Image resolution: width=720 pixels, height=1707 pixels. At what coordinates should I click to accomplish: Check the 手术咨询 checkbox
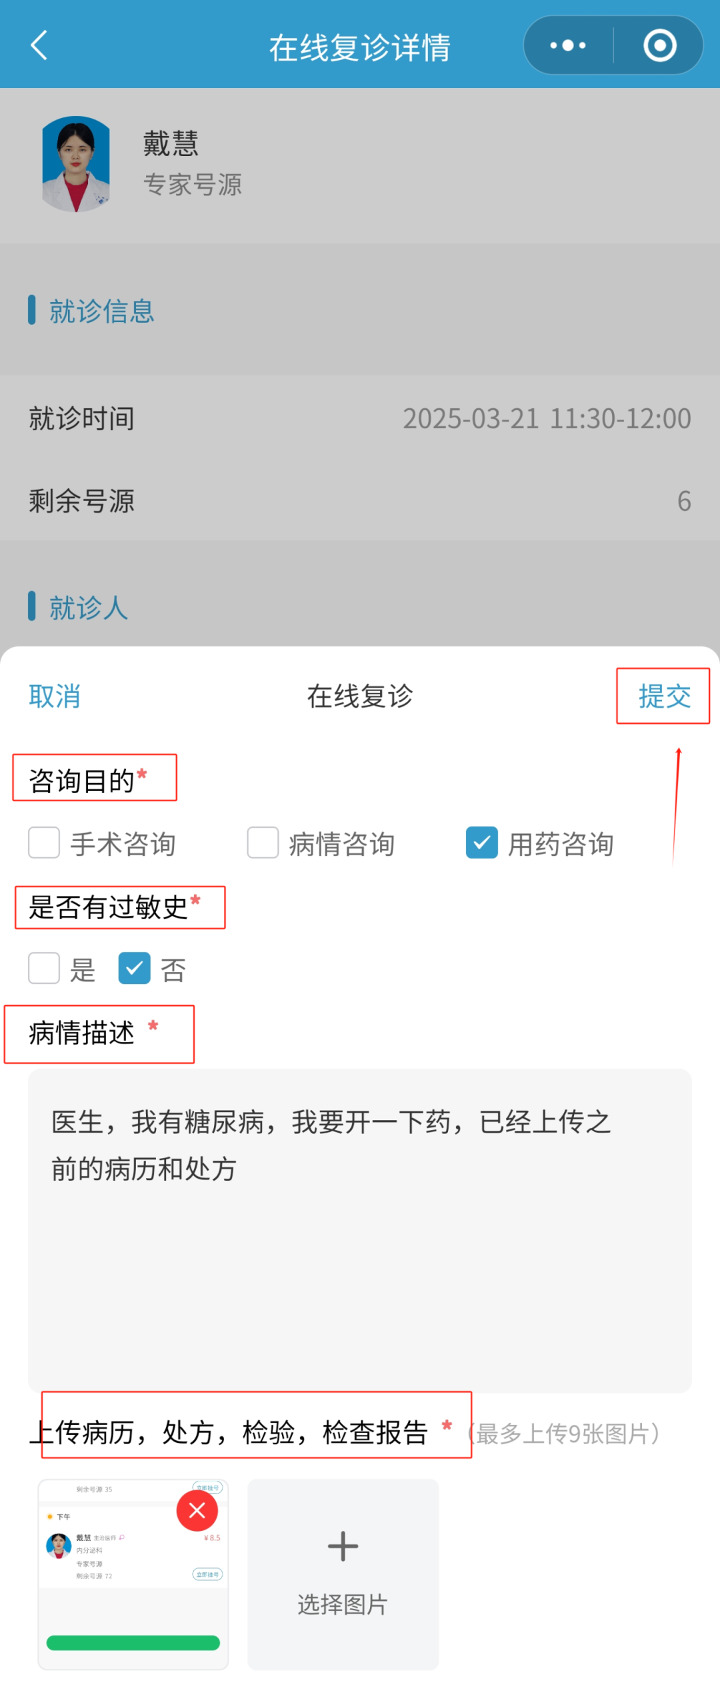(x=44, y=842)
